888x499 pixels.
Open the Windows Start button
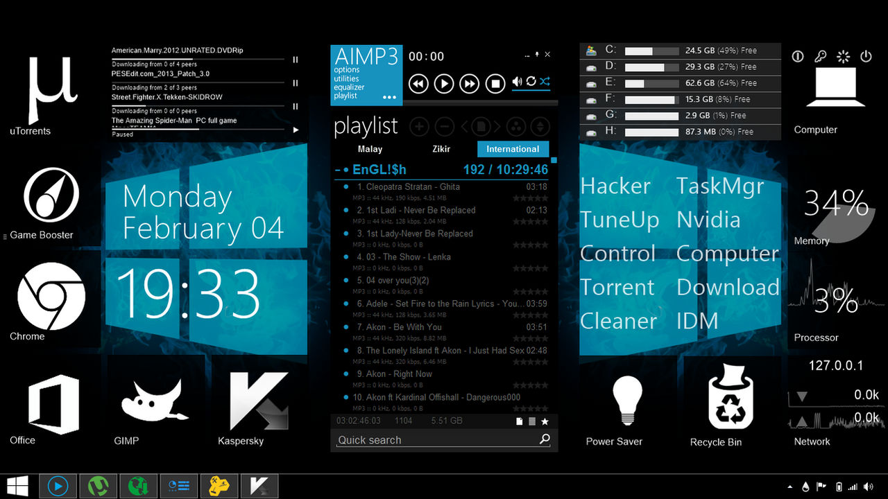click(x=18, y=486)
